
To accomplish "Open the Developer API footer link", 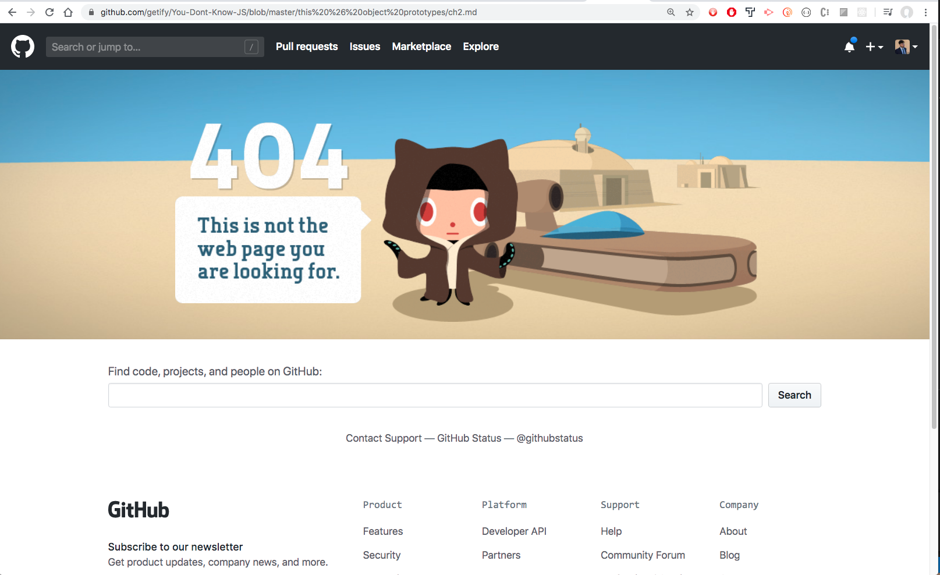I will click(x=514, y=531).
